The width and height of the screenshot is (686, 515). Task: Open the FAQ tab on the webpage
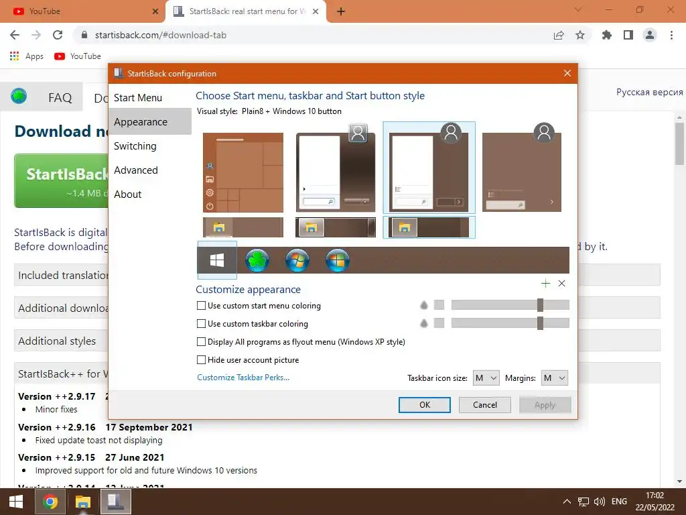coord(60,97)
